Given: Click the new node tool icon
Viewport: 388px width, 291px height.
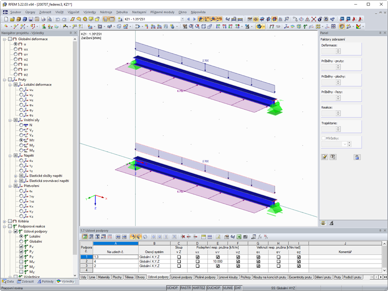Looking at the screenshot, I should 6,27.
